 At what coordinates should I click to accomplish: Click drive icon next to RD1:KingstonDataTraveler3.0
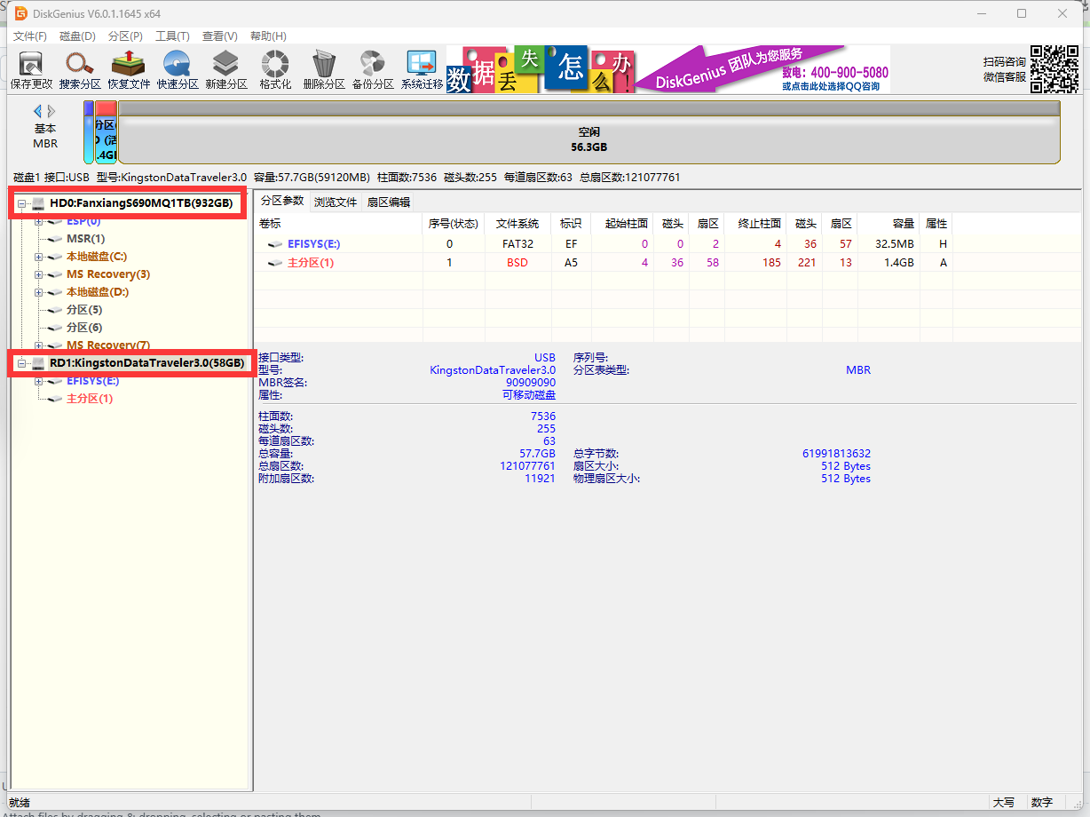pyautogui.click(x=38, y=363)
